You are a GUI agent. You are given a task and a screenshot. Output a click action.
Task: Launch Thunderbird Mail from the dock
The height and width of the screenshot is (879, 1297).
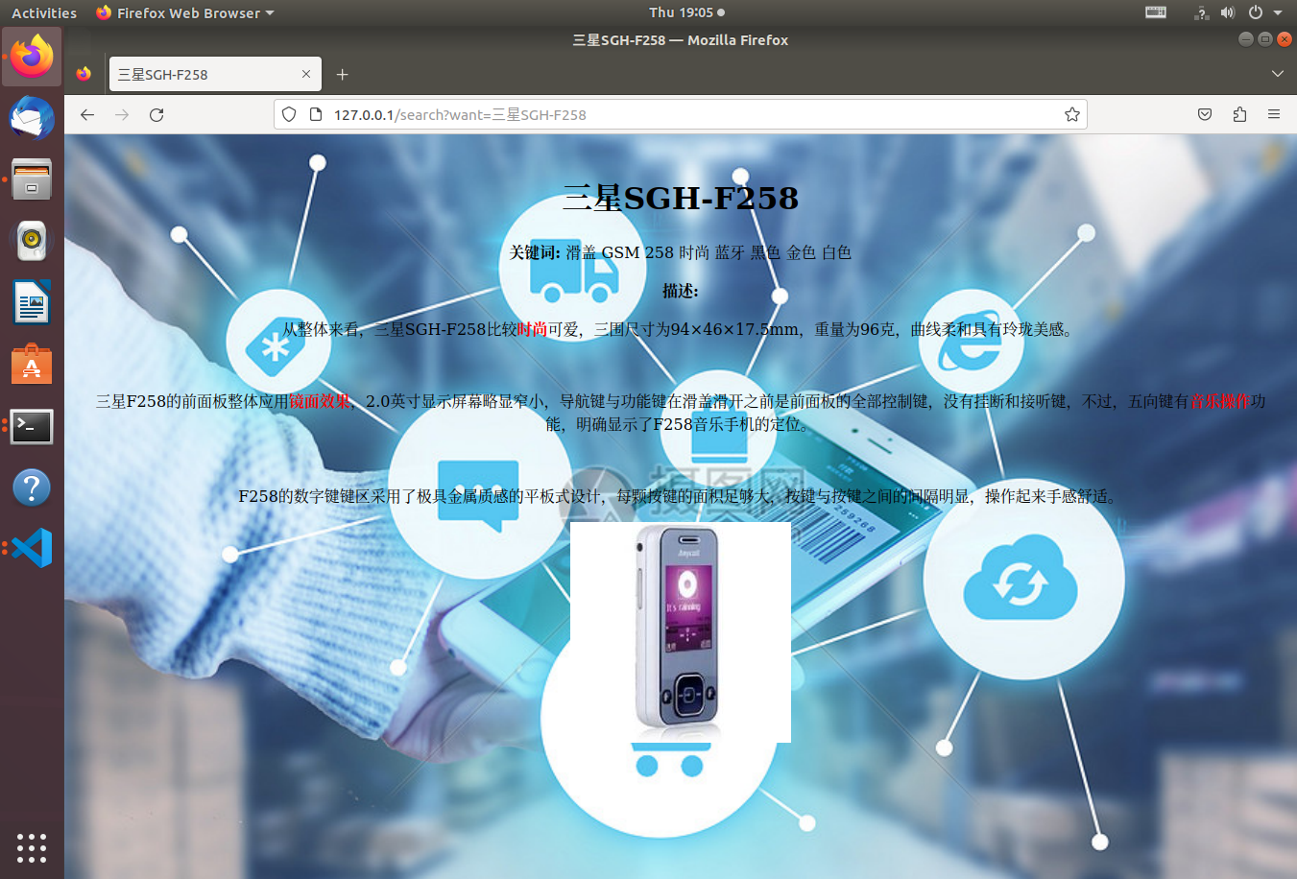pos(32,118)
